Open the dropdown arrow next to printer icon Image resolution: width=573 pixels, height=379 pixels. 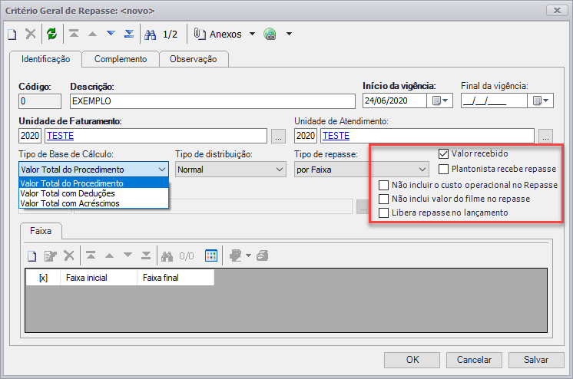pyautogui.click(x=289, y=34)
